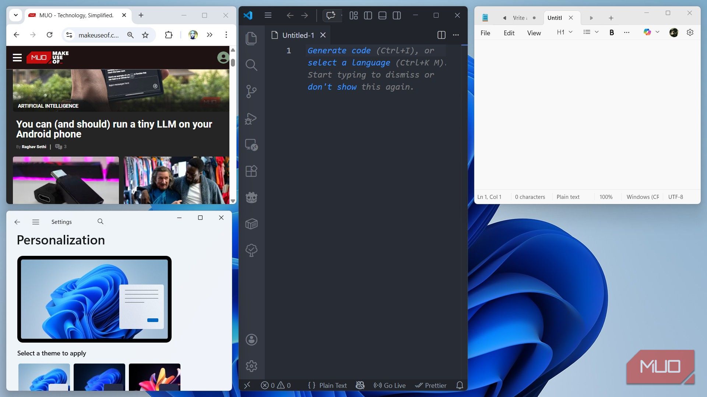Click VS Code remote window status icon
Image resolution: width=707 pixels, height=397 pixels.
coord(247,385)
